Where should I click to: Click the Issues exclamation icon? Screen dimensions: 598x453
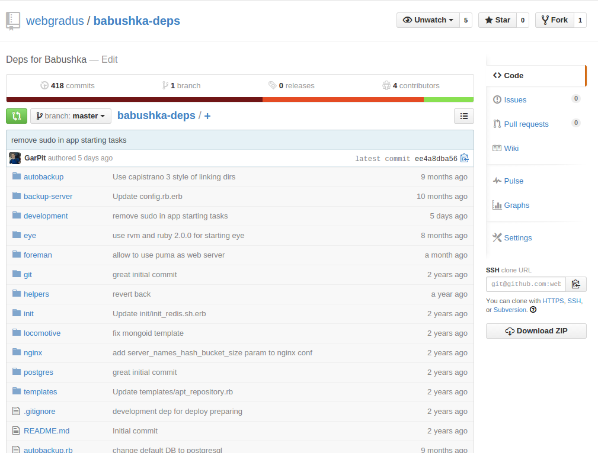point(497,100)
